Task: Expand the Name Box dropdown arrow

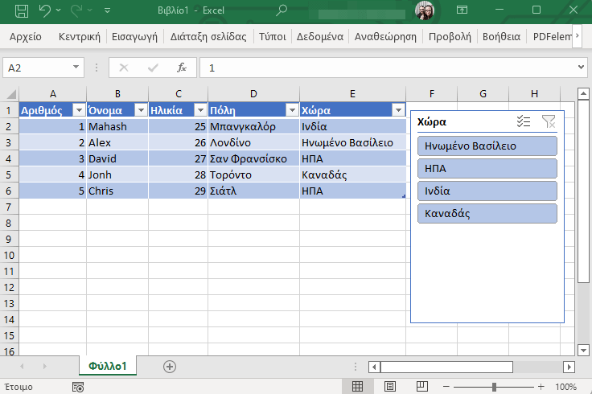Action: (x=76, y=68)
